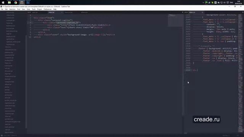This screenshot has height=137, width=244.
Task: Open the View menu
Action: pos(24,9)
